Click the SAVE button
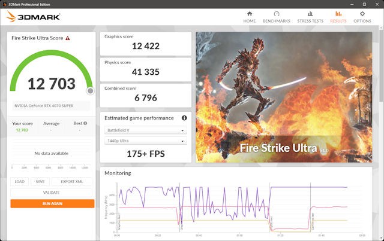The width and height of the screenshot is (384, 241). pos(40,182)
